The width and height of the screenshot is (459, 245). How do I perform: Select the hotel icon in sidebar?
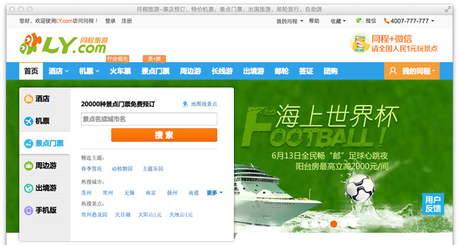29,99
